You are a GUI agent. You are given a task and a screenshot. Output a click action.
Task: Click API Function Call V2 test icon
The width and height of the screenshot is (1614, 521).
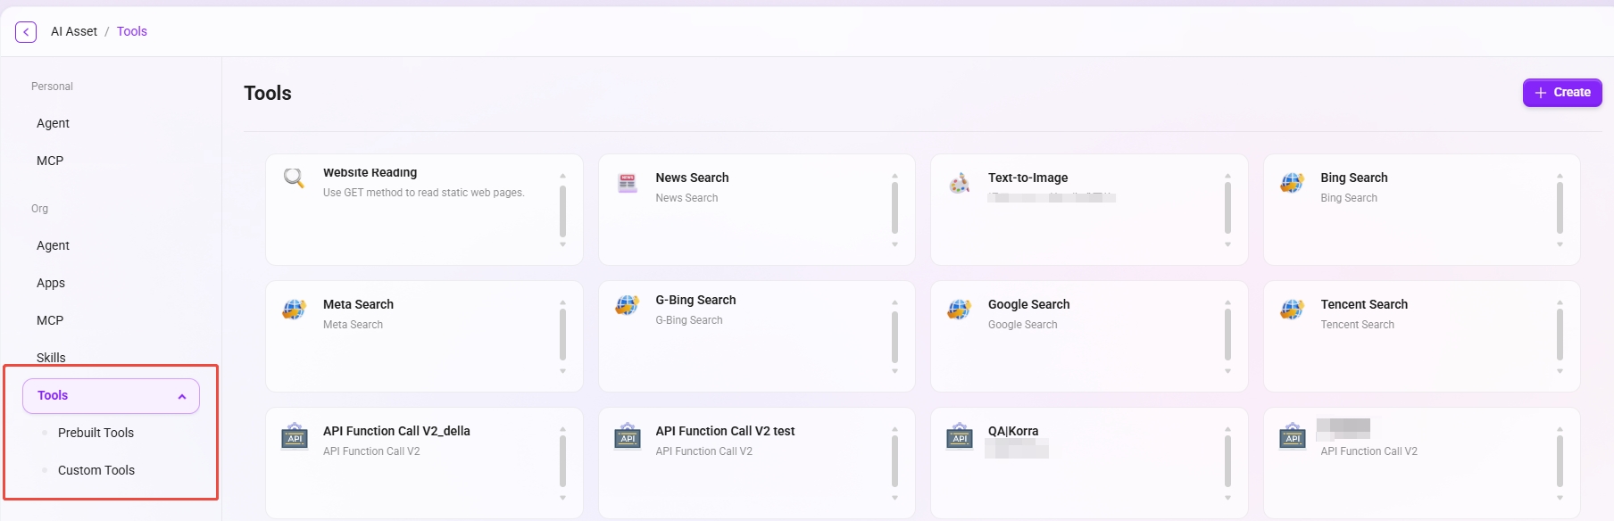[x=628, y=436]
